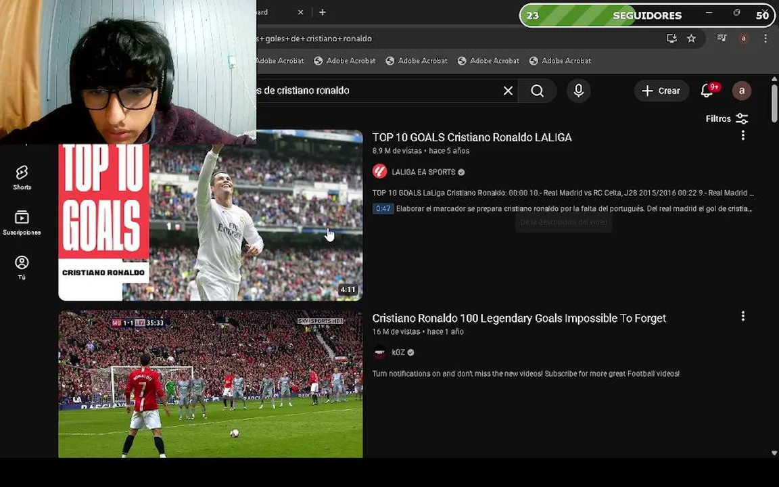Image resolution: width=779 pixels, height=487 pixels.
Task: Click the "8.9 M de vistas" text
Action: point(397,151)
